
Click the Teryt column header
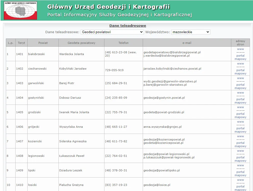[21, 43]
